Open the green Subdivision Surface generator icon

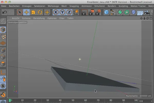[120, 12]
